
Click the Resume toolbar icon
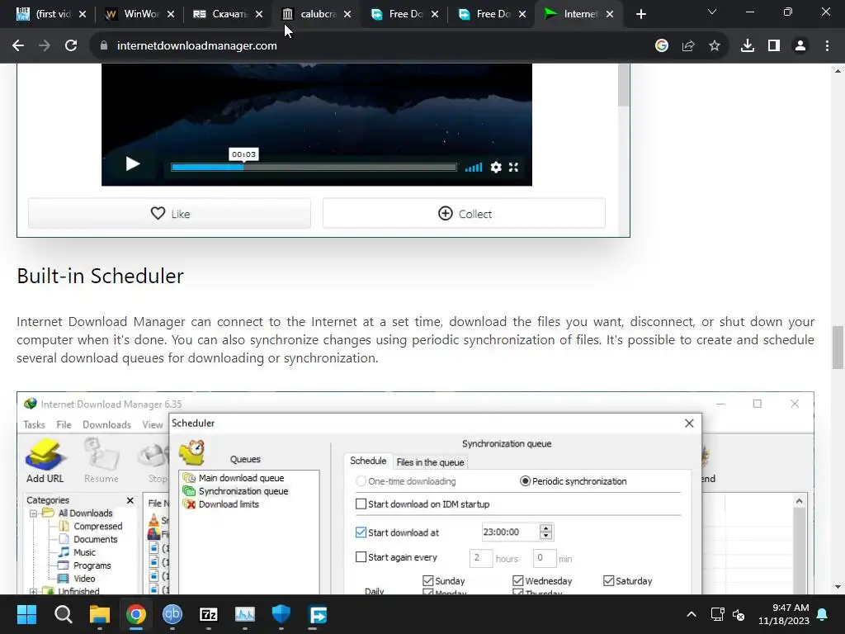[101, 461]
